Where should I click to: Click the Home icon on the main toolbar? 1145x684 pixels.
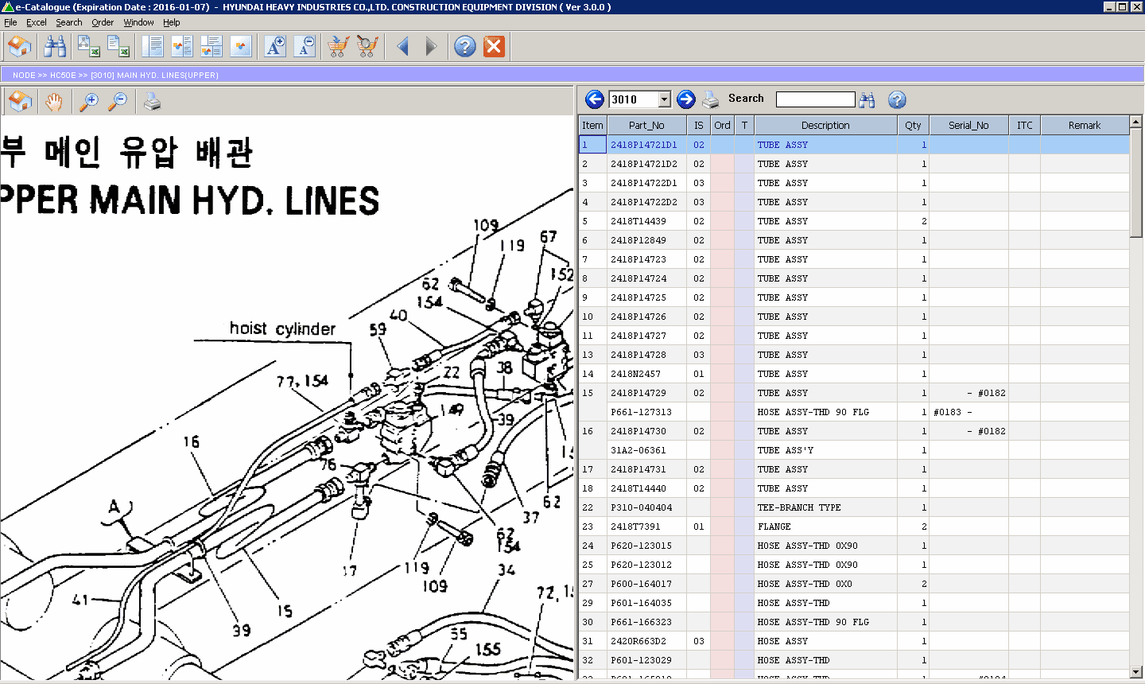click(x=19, y=46)
